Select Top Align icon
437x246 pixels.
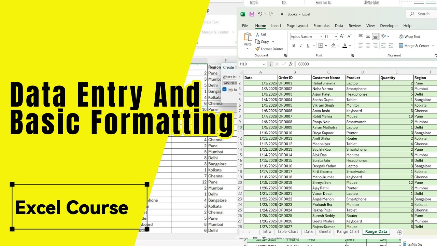click(361, 36)
